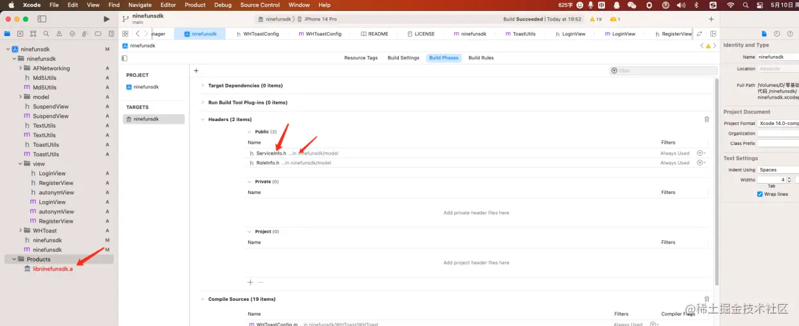
Task: Open the library with the plus button
Action: coord(711,19)
